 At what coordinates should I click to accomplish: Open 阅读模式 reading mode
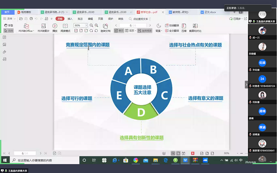click(x=66, y=28)
